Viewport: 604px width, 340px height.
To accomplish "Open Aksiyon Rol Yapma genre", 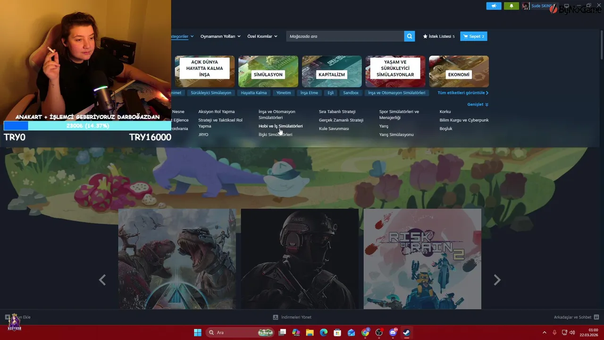I will click(x=217, y=111).
